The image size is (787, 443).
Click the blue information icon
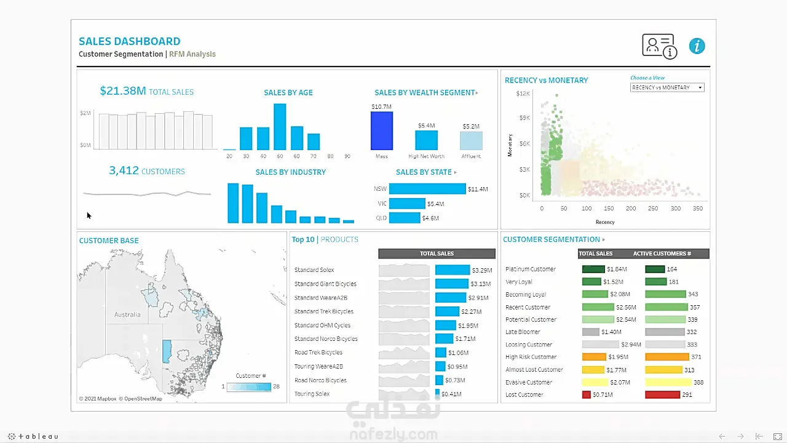click(697, 46)
